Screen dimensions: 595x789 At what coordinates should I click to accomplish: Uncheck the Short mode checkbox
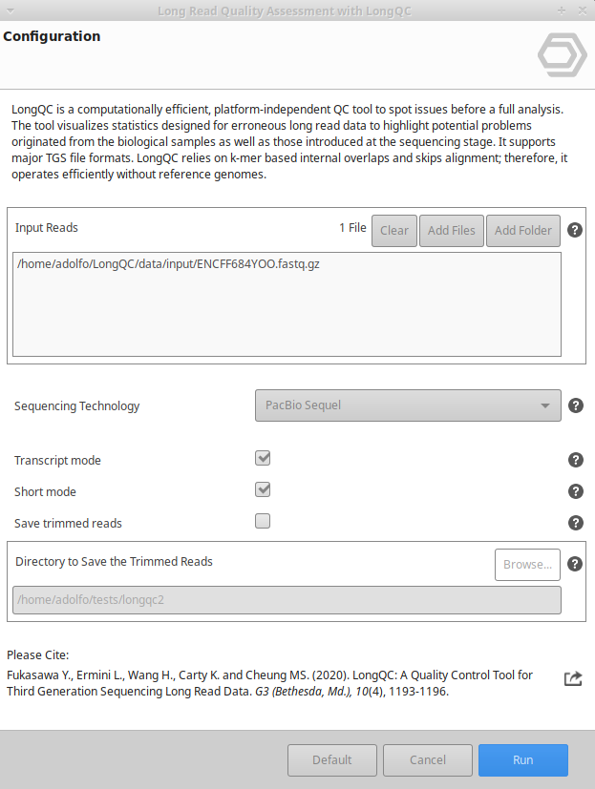pyautogui.click(x=263, y=489)
